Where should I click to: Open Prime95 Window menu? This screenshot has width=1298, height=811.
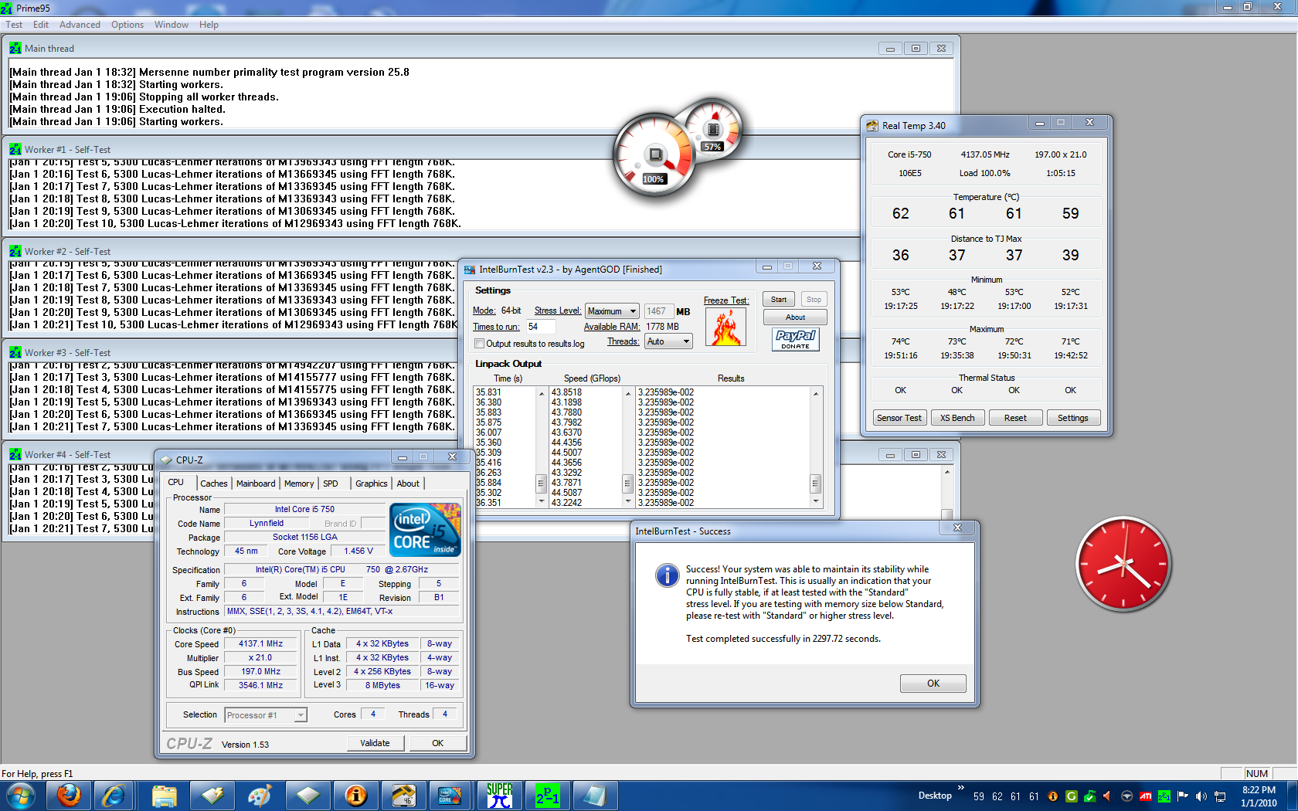pyautogui.click(x=172, y=25)
